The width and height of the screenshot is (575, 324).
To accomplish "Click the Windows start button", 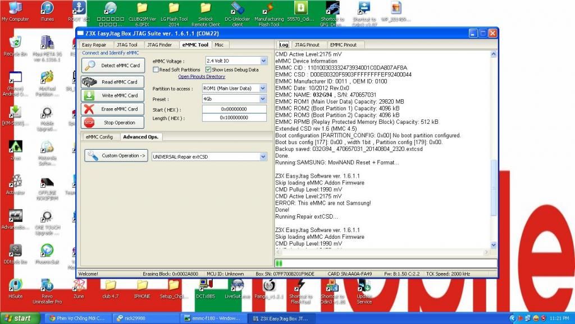I will point(20,318).
